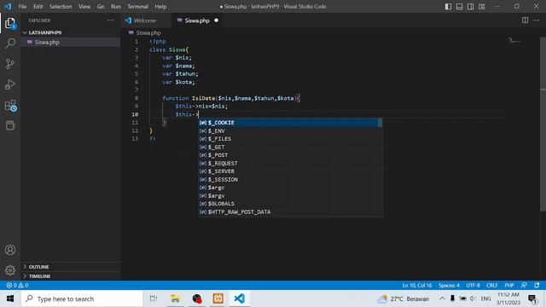Screen dimensions: 546x307
Task: Open the Search view in activity bar
Action: [x=10, y=43]
